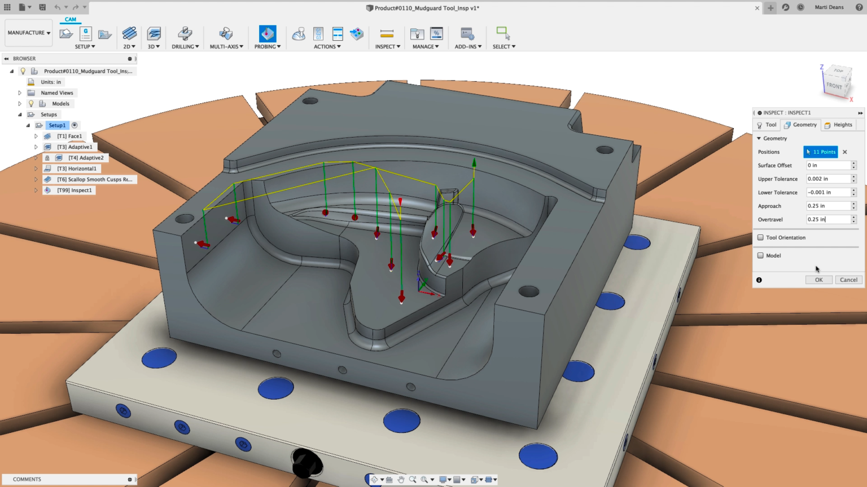Open the 2D milling toolpath icon

[129, 34]
